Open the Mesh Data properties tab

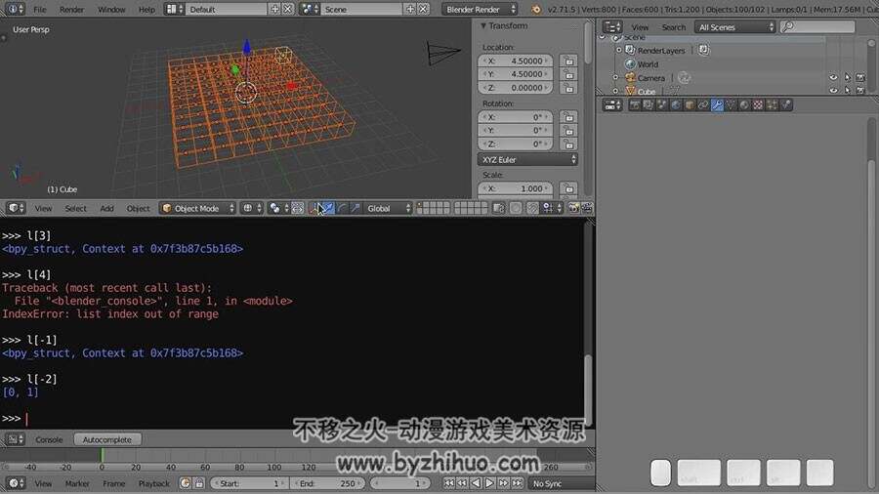pos(731,104)
